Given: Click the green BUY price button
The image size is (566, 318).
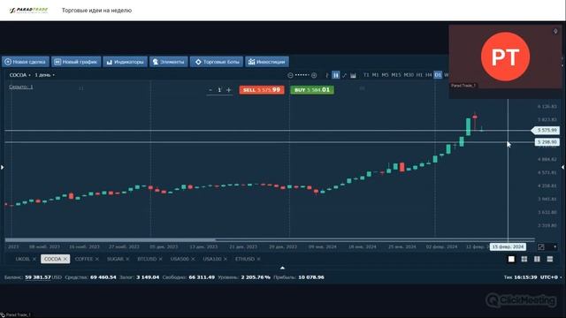Looking at the screenshot, I should pos(312,90).
